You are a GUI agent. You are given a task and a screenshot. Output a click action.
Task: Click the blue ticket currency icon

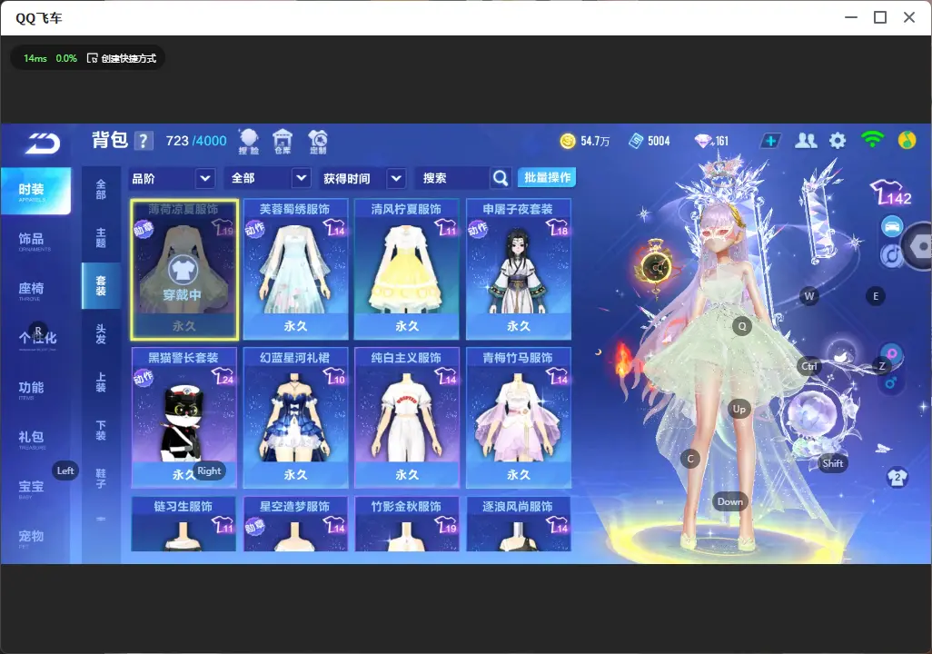click(636, 141)
